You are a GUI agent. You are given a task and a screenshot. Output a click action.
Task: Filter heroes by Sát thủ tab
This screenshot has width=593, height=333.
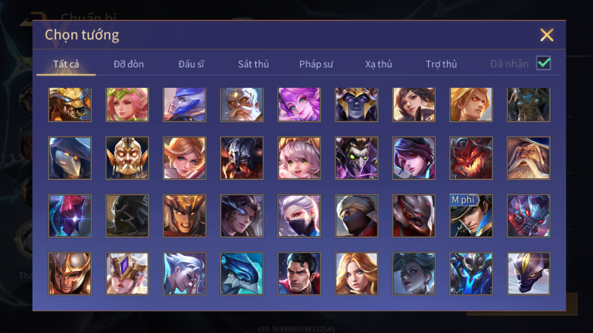(x=253, y=64)
